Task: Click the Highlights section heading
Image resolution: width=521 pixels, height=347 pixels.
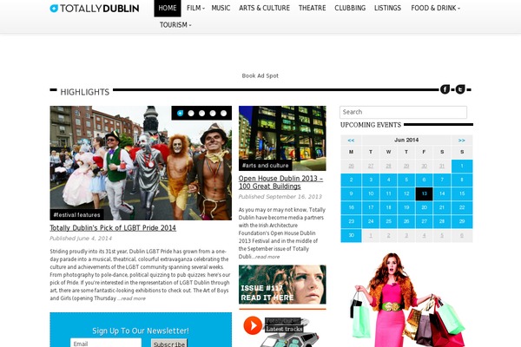Action: 85,92
